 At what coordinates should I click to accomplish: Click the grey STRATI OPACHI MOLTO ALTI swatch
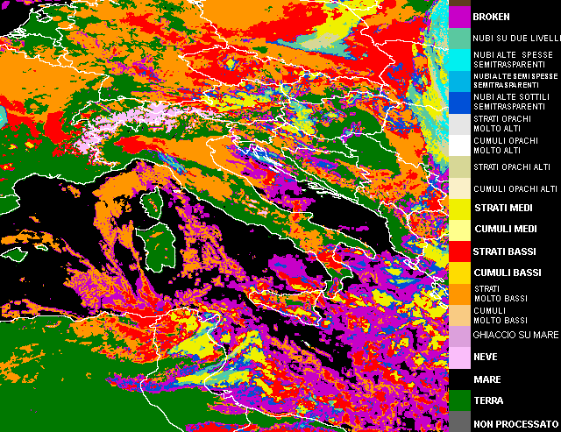click(x=459, y=124)
